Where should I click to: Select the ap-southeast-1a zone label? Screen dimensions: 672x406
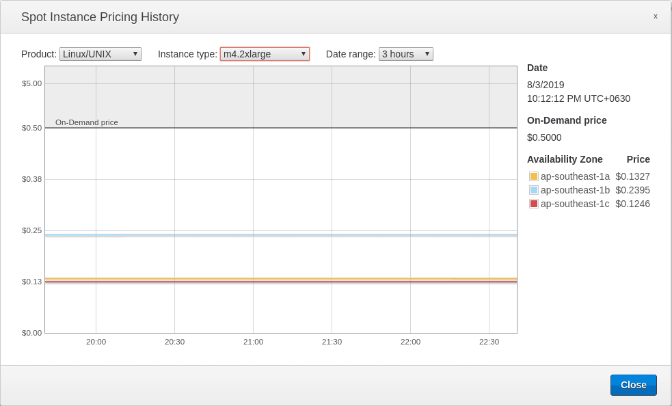click(575, 176)
